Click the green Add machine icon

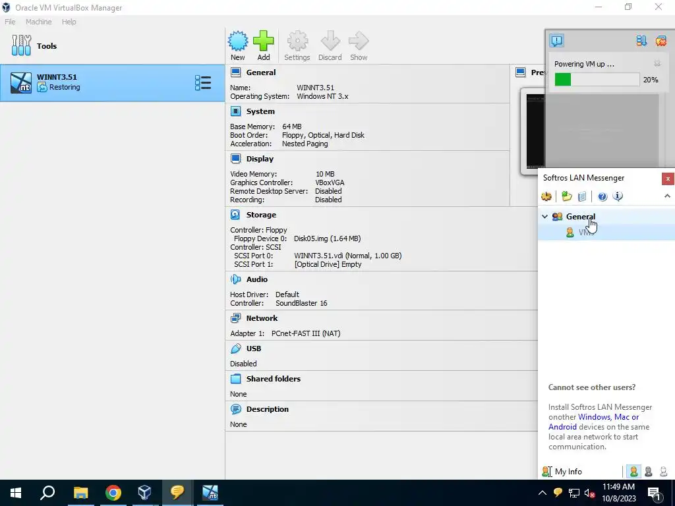point(264,42)
